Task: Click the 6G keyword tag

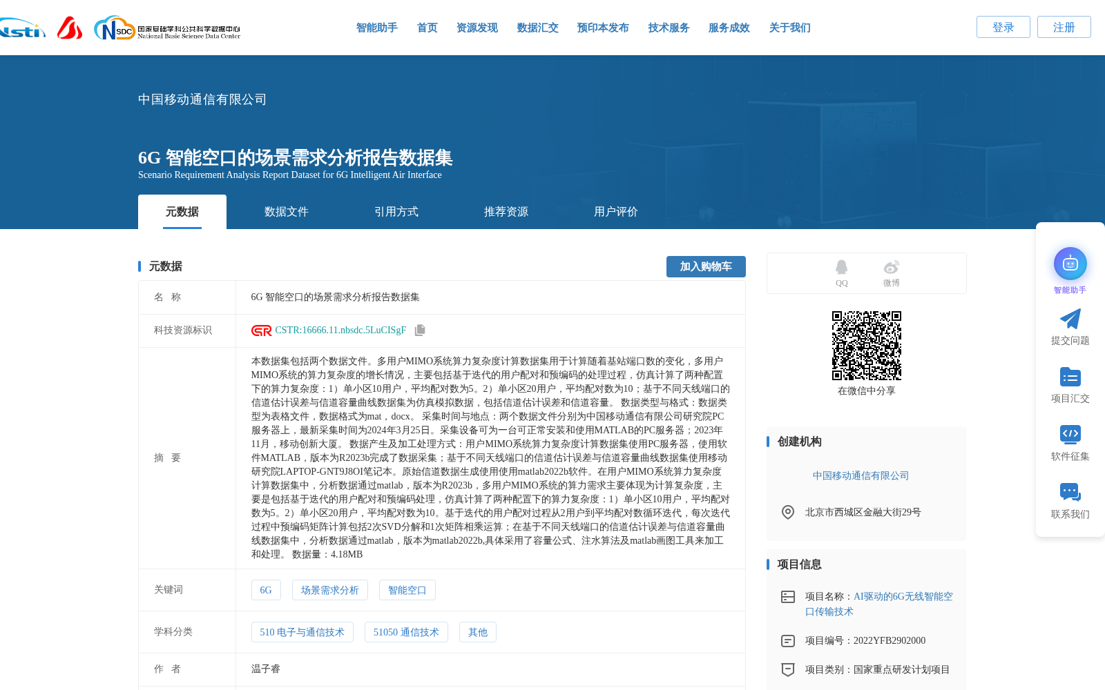Action: (266, 590)
